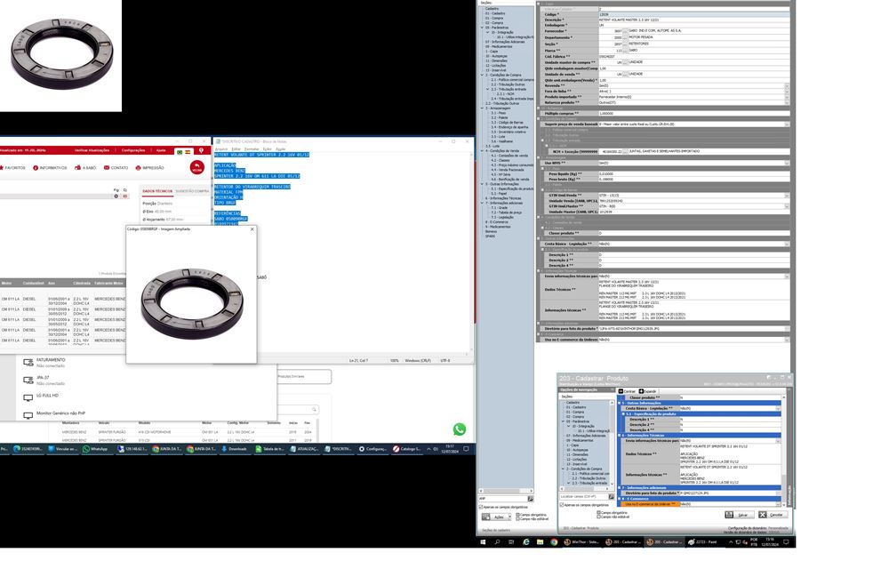Open Configurações gear item in left taskbar

(x=372, y=449)
